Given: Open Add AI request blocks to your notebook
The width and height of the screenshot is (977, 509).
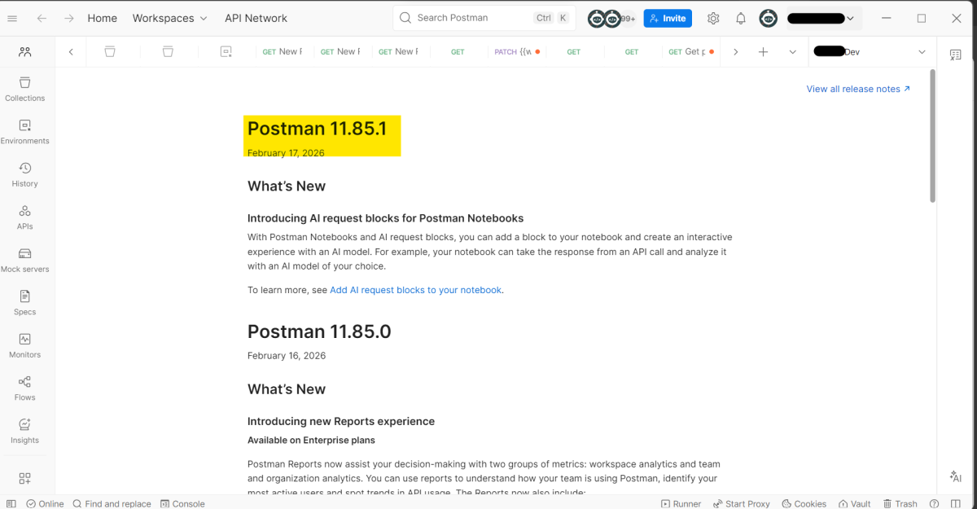Looking at the screenshot, I should tap(415, 289).
